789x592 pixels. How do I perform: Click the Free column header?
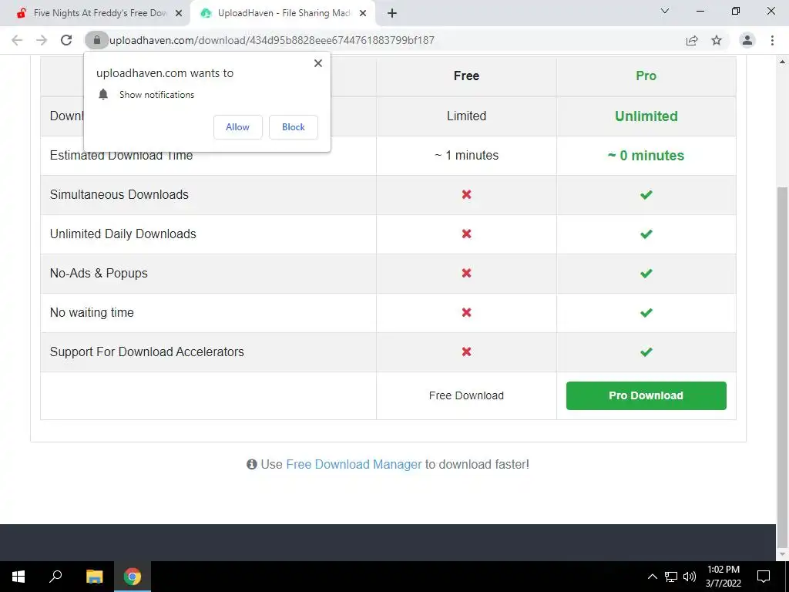(x=466, y=76)
